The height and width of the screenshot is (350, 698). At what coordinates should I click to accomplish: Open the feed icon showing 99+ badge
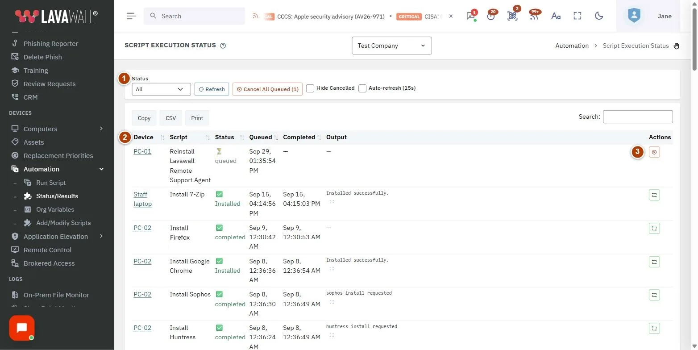tap(534, 16)
